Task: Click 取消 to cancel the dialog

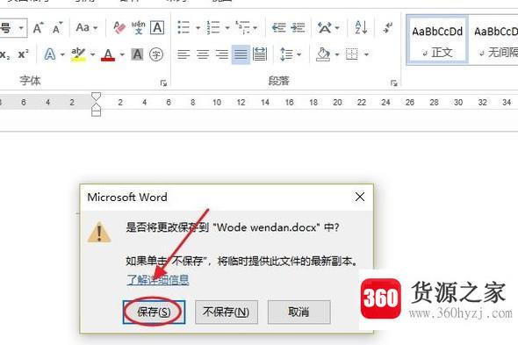Action: (299, 312)
